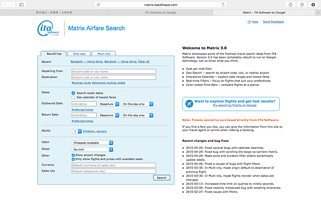Switch to first Safari tab with Chinese title
This screenshot has height=200, width=321.
(54, 12)
